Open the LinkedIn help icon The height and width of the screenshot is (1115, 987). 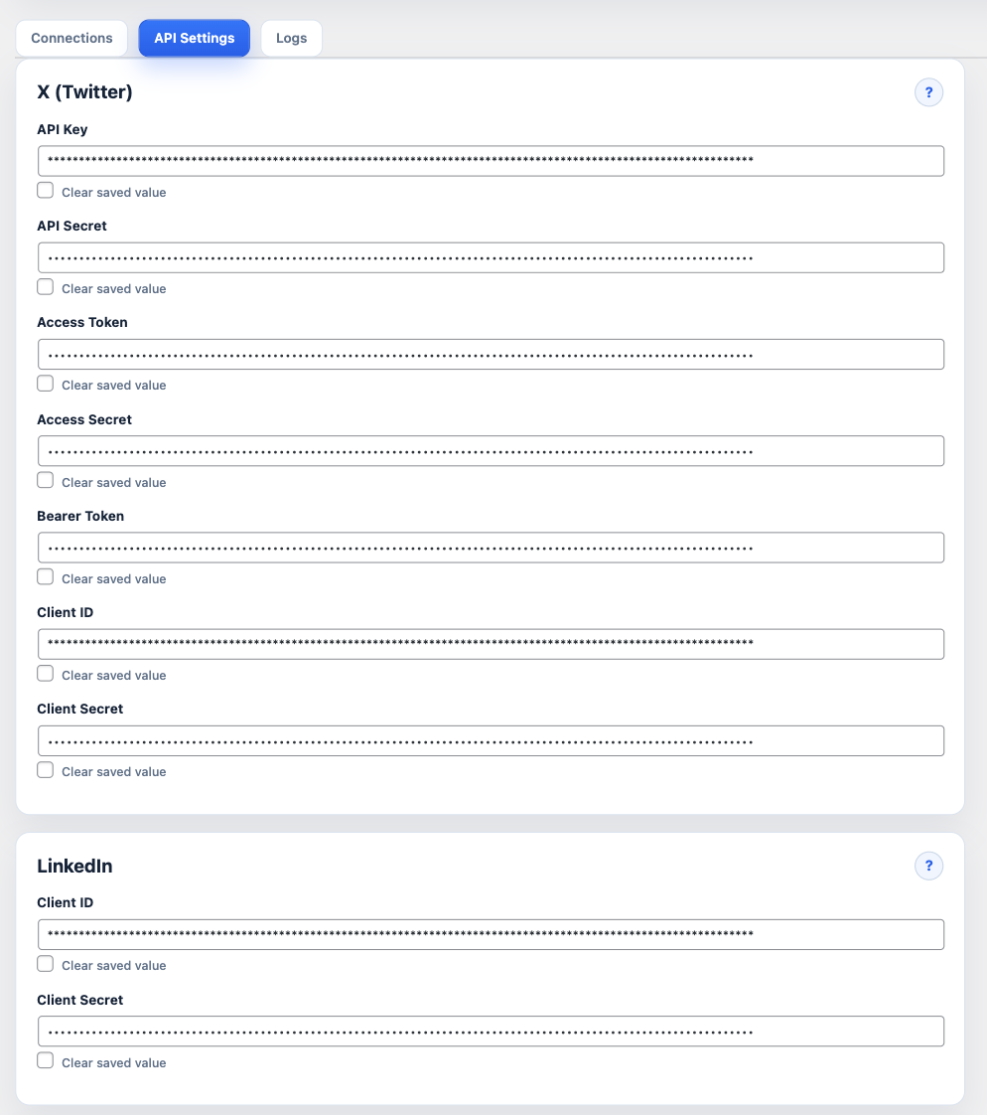pos(928,866)
